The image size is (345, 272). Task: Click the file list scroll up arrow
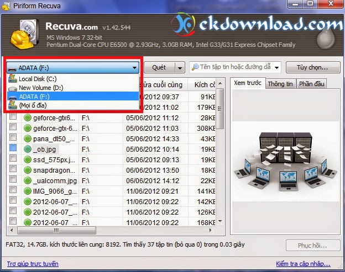220,83
